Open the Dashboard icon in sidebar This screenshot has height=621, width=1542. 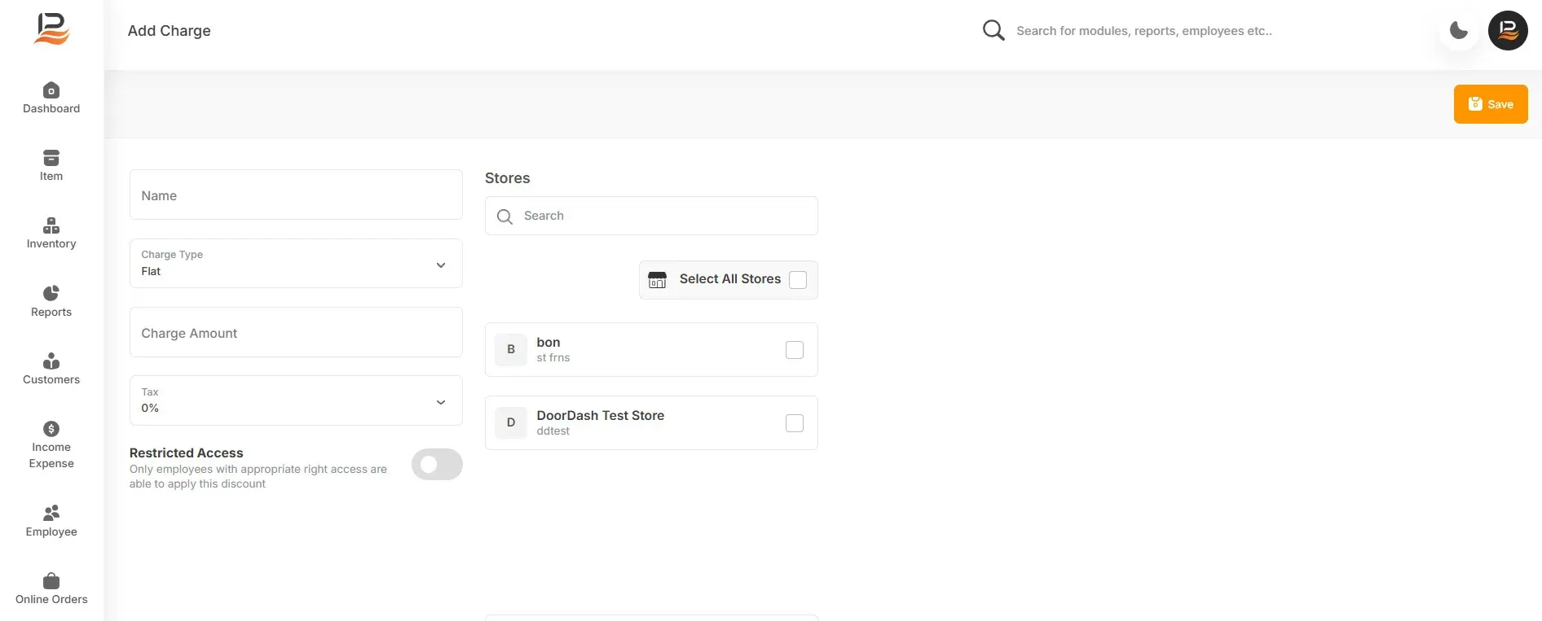(x=51, y=90)
